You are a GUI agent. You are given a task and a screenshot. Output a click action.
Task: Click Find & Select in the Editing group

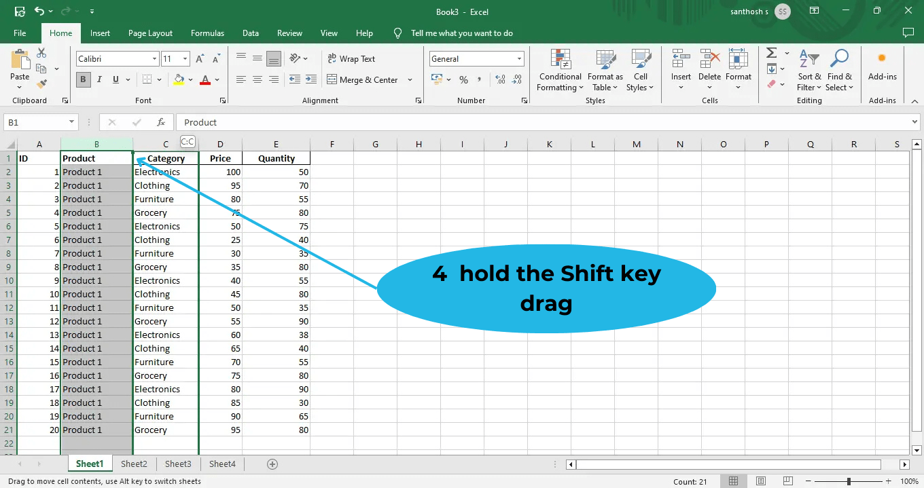(840, 71)
